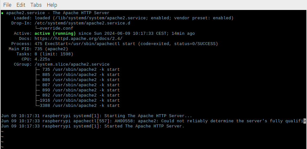The width and height of the screenshot is (307, 149).
Task: Click the ExecStart apachectl start process line
Action: click(x=126, y=44)
